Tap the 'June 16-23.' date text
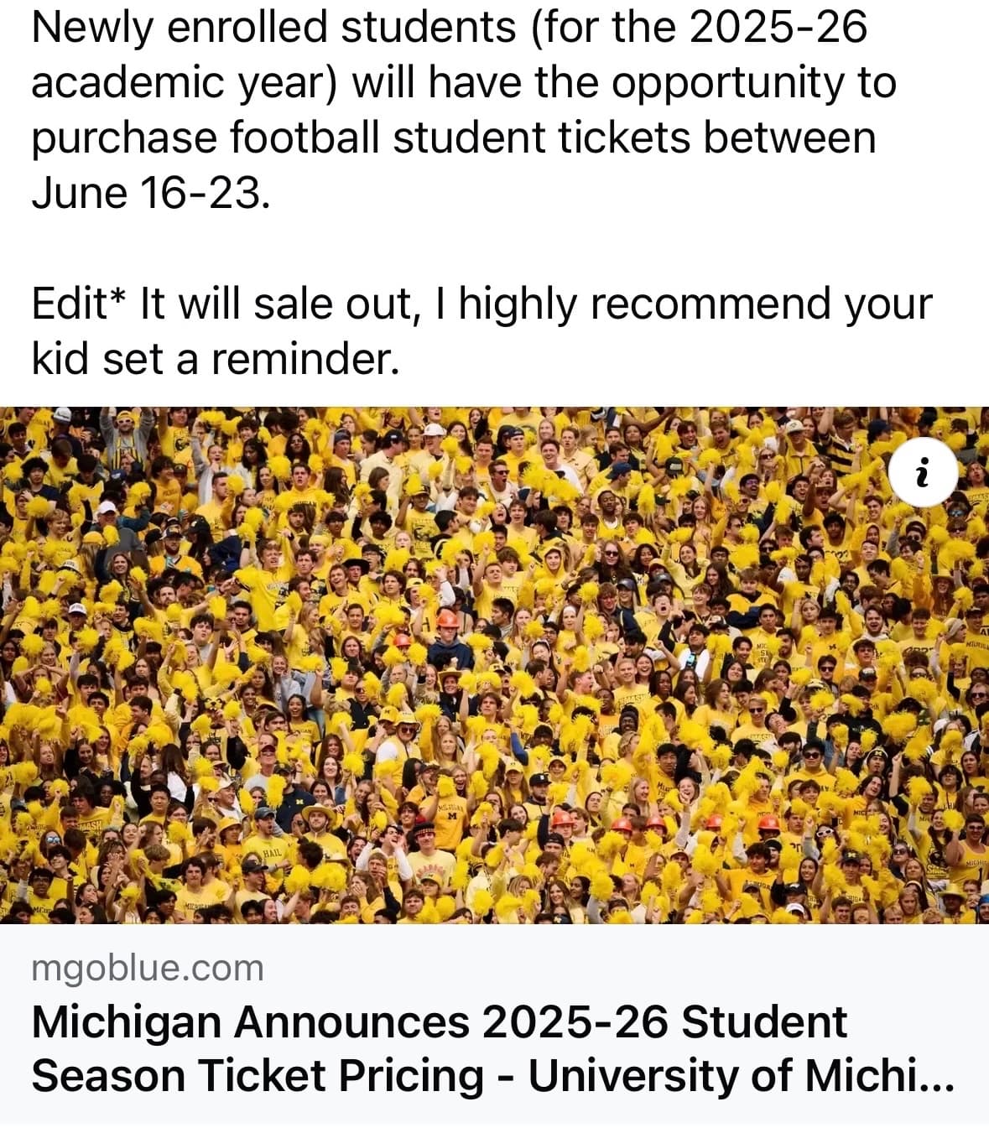Screen dimensions: 989x1133 coord(151,193)
